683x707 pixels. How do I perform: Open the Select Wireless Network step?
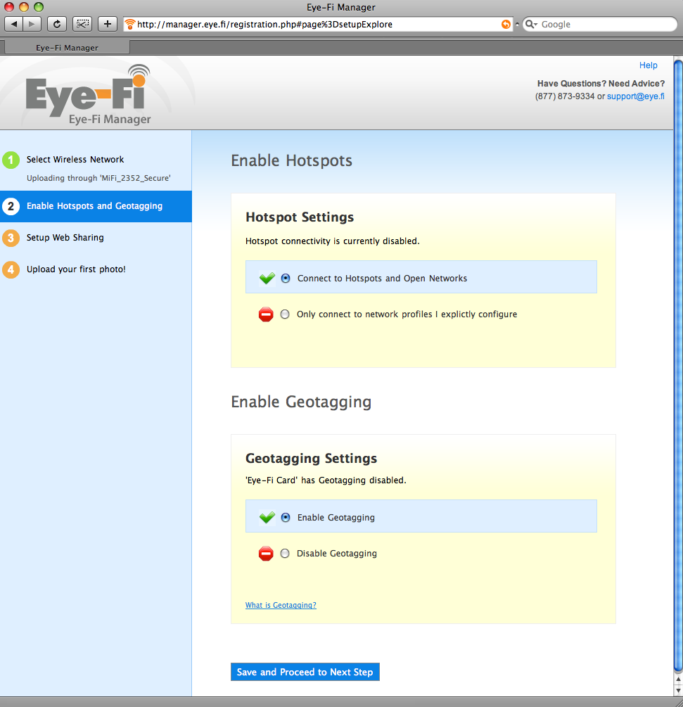[x=75, y=160]
